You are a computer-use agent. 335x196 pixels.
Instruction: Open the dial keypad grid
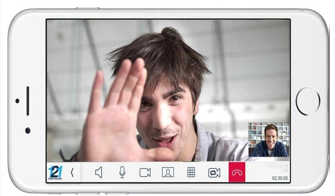191,172
